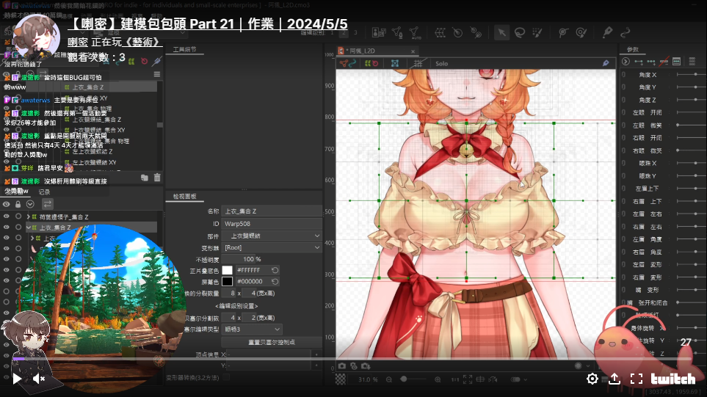Image resolution: width=707 pixels, height=397 pixels.
Task: Close the 阿楓_L2D document tab
Action: (x=413, y=51)
